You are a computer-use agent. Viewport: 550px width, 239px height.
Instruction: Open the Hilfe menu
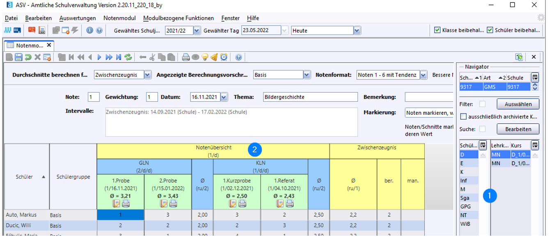click(253, 18)
